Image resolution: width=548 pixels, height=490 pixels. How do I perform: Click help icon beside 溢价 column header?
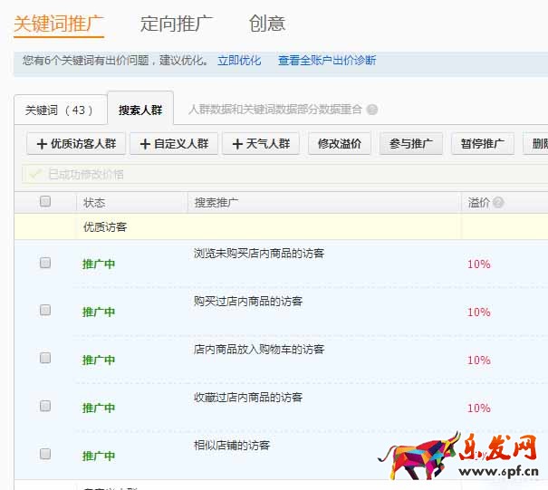point(498,203)
